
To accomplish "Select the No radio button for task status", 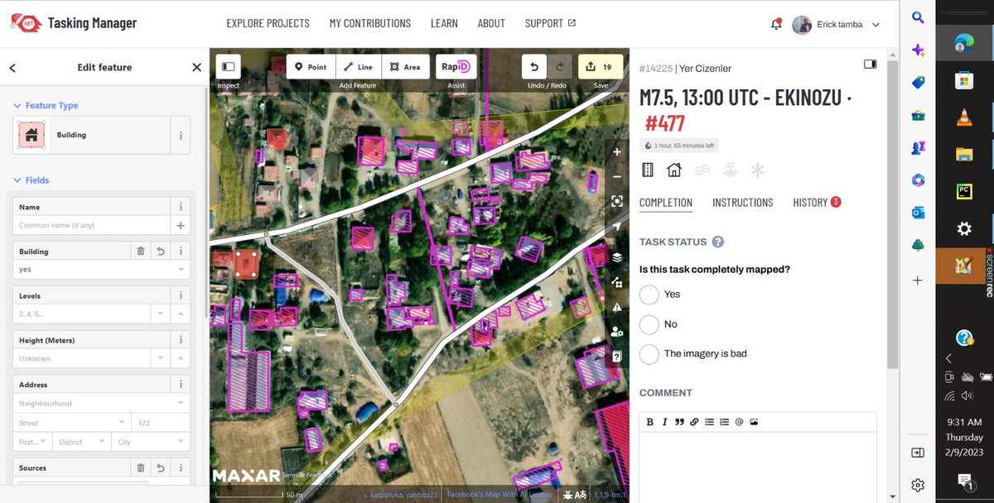I will pyautogui.click(x=649, y=324).
